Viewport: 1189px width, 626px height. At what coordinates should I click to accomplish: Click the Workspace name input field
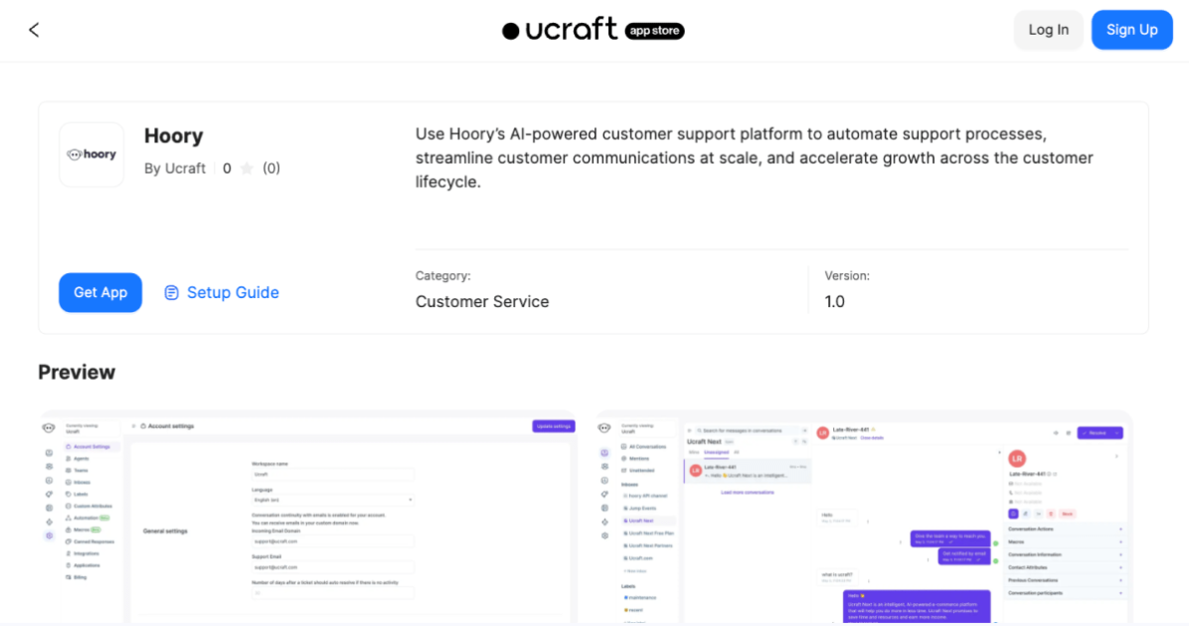click(x=333, y=474)
